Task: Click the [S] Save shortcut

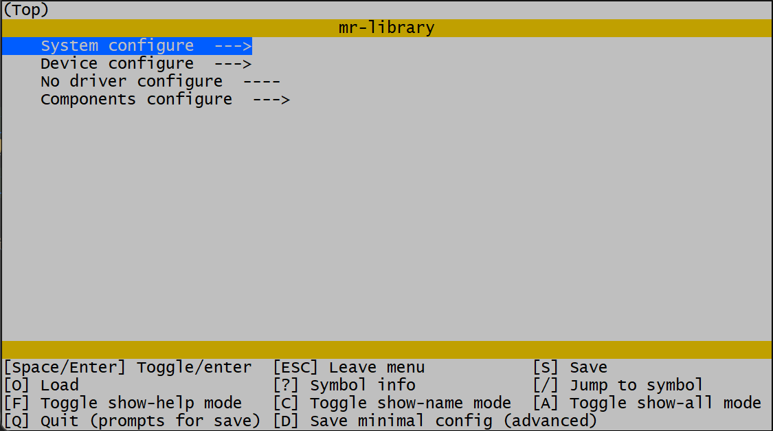Action: point(570,368)
